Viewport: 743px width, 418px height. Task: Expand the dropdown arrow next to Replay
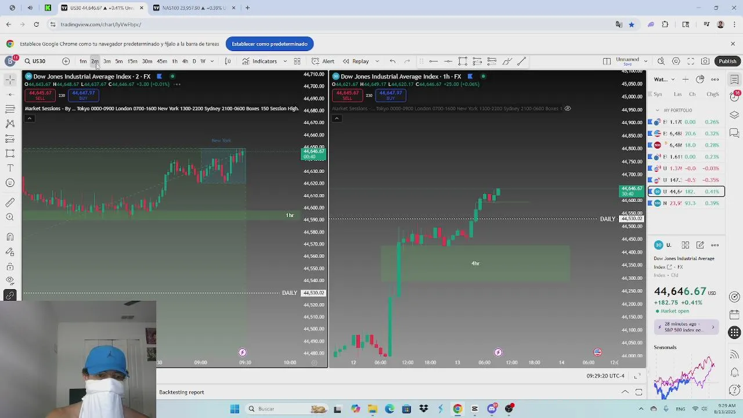(x=377, y=61)
